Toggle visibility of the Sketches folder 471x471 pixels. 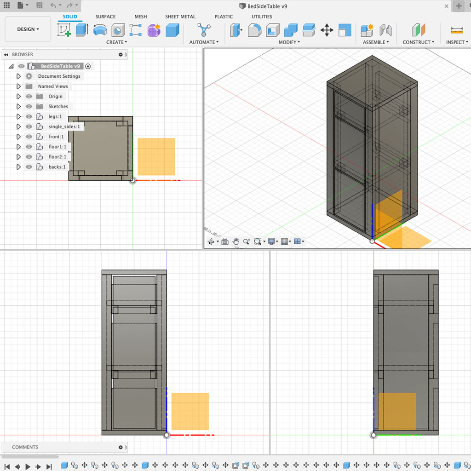(29, 107)
